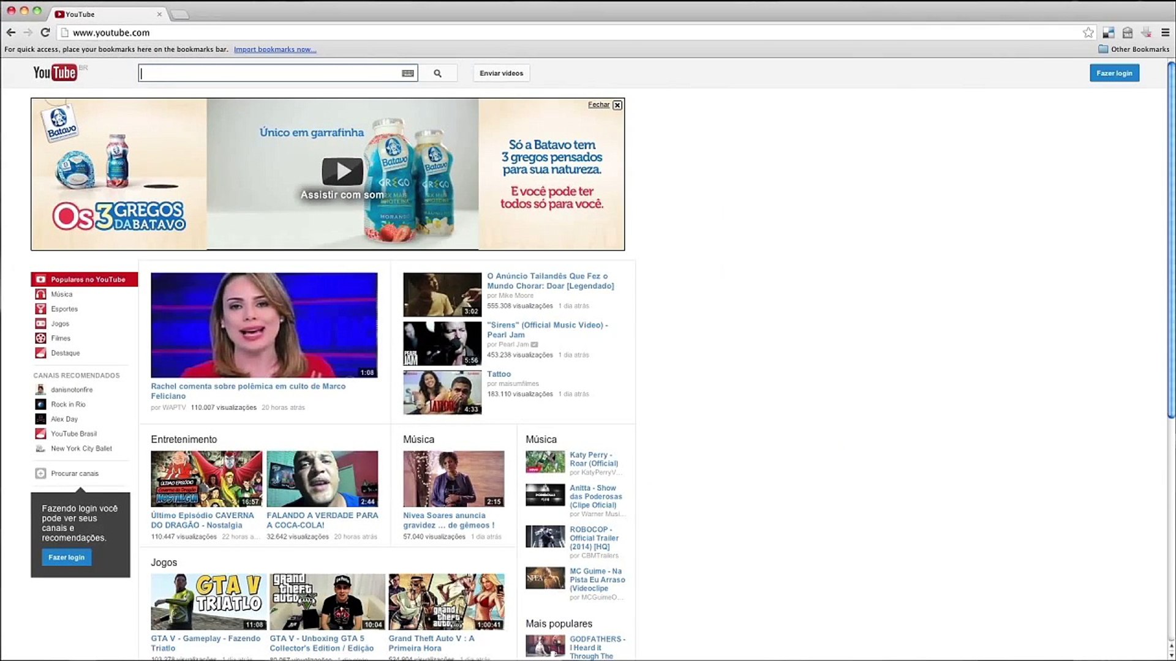Click the Filmes sidebar reel icon
Viewport: 1176px width, 661px height.
[x=40, y=338]
